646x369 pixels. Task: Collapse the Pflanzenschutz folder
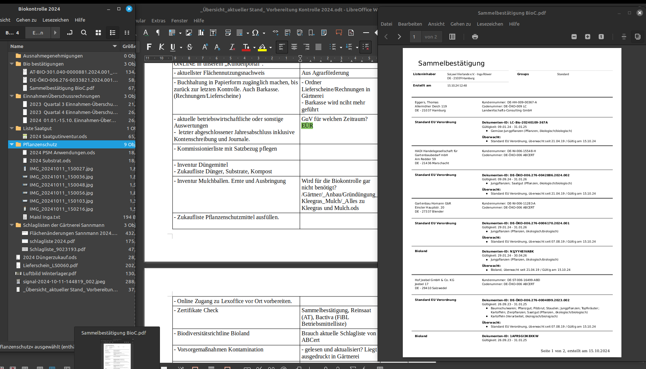coord(12,144)
